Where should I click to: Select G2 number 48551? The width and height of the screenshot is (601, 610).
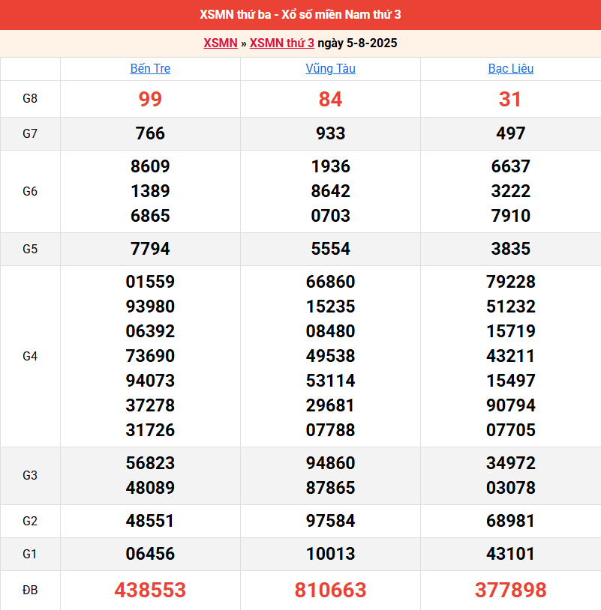click(x=150, y=521)
